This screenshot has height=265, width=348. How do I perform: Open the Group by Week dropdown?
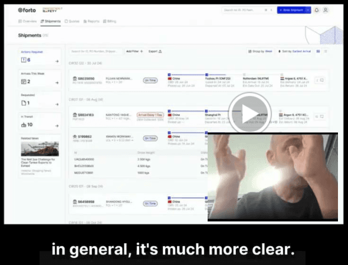260,51
